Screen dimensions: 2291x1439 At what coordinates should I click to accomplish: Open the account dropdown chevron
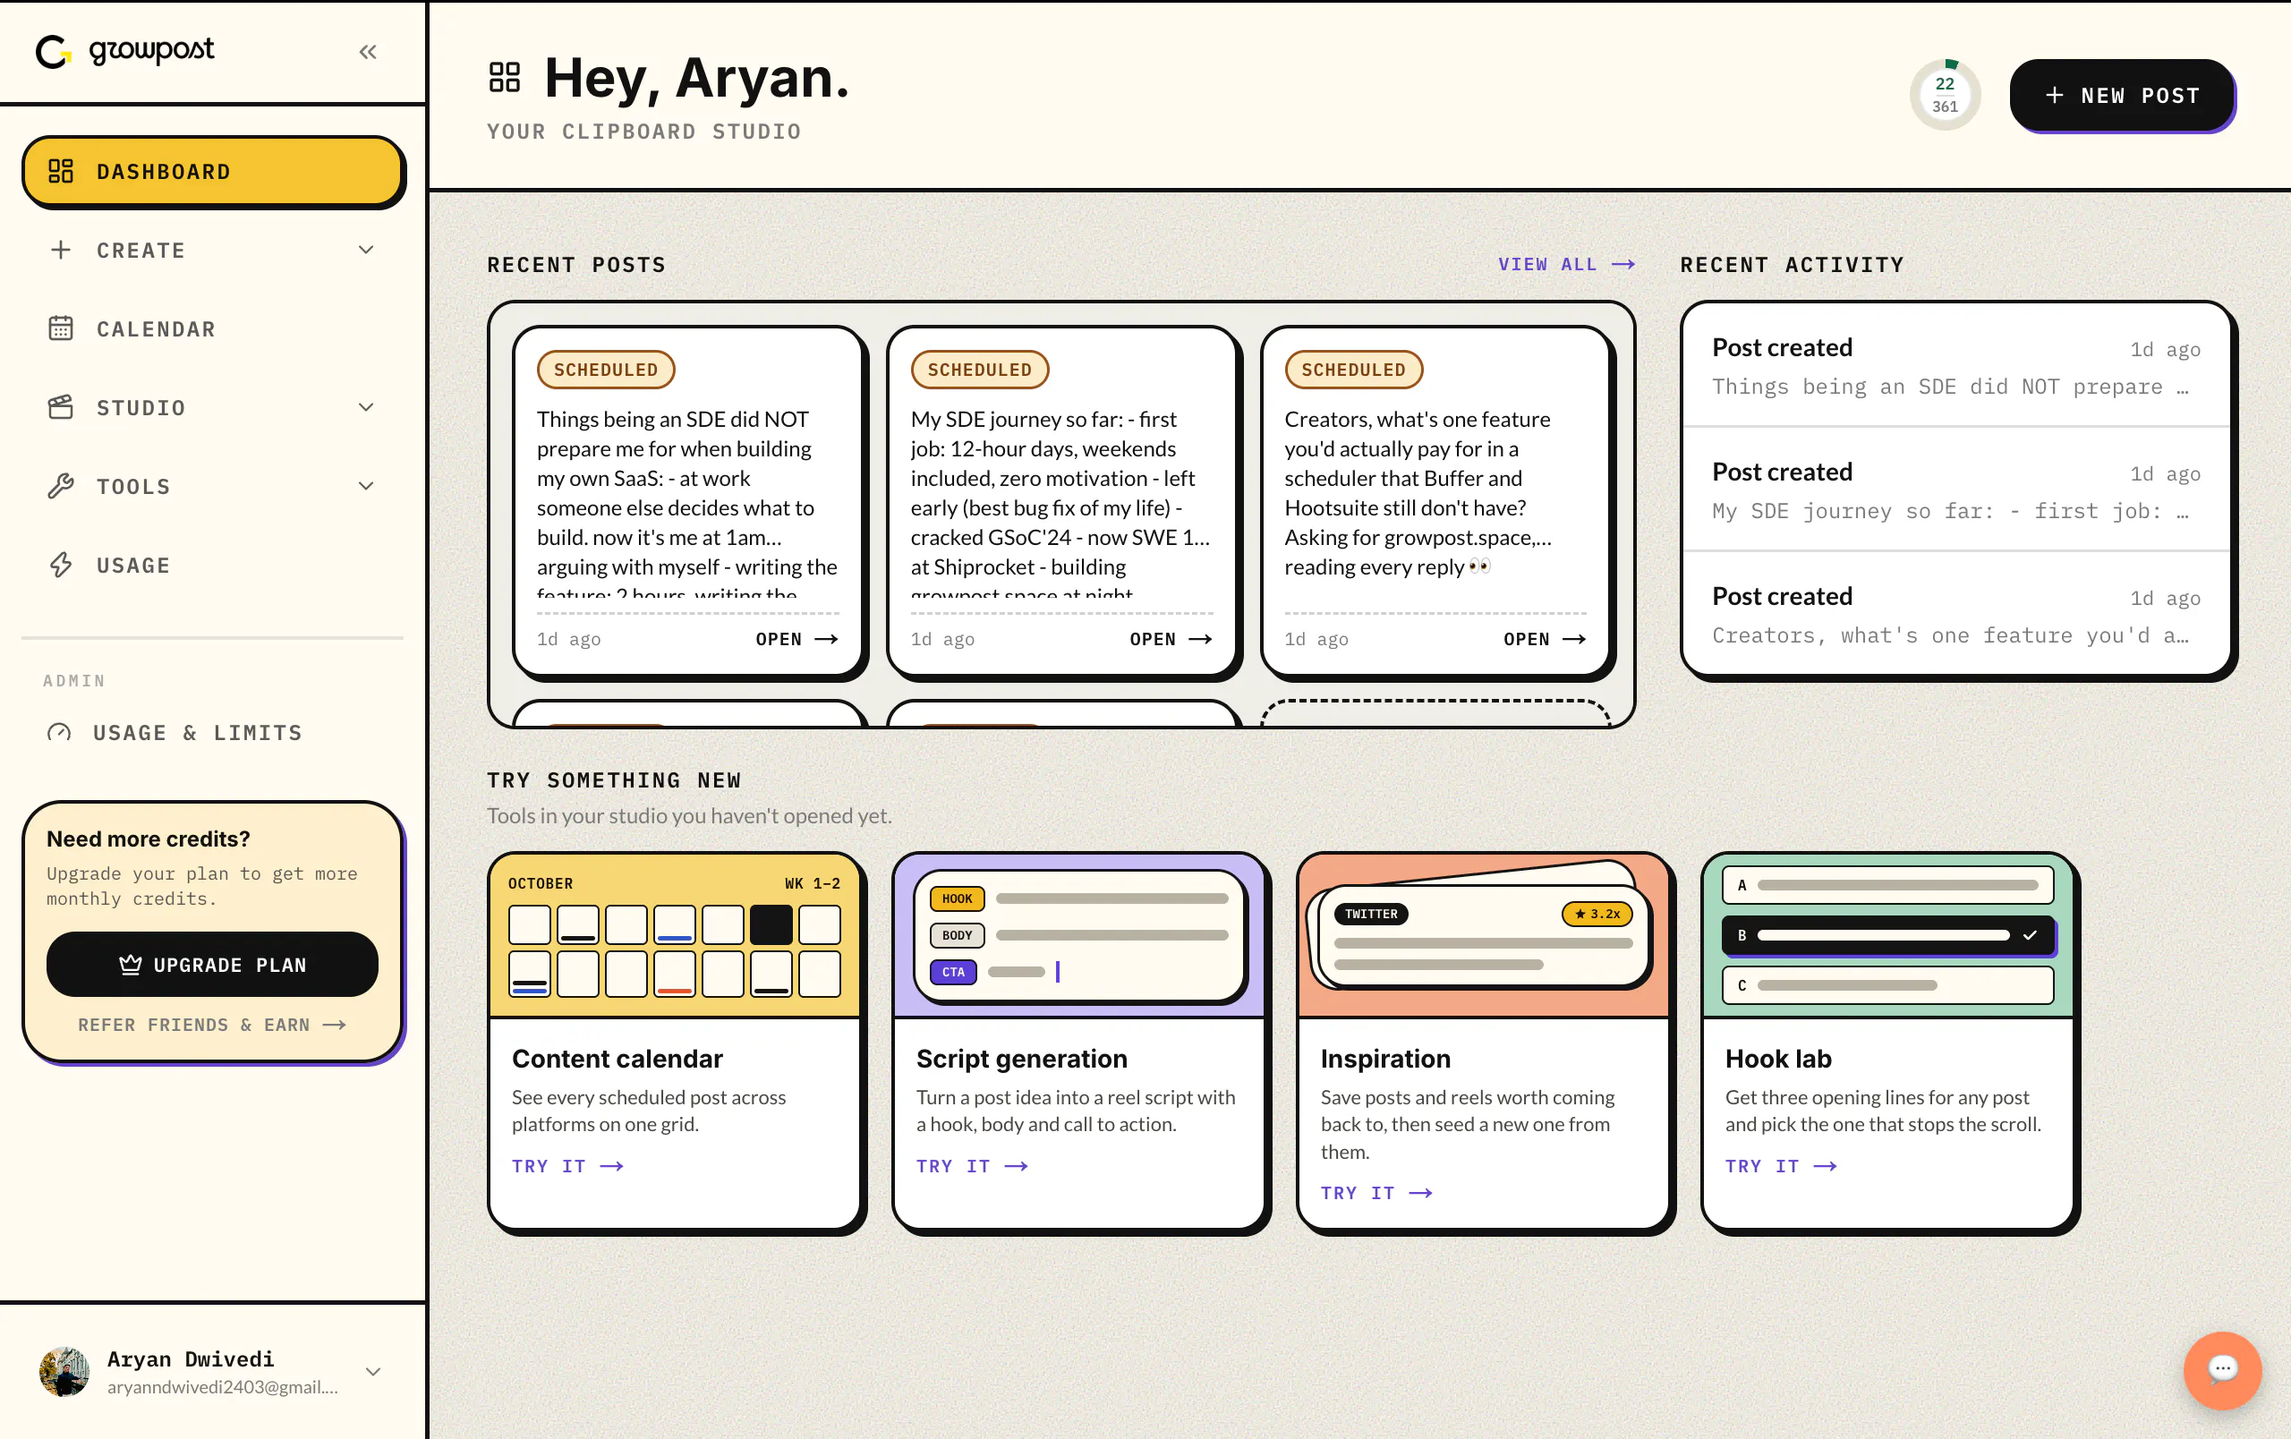pyautogui.click(x=373, y=1372)
